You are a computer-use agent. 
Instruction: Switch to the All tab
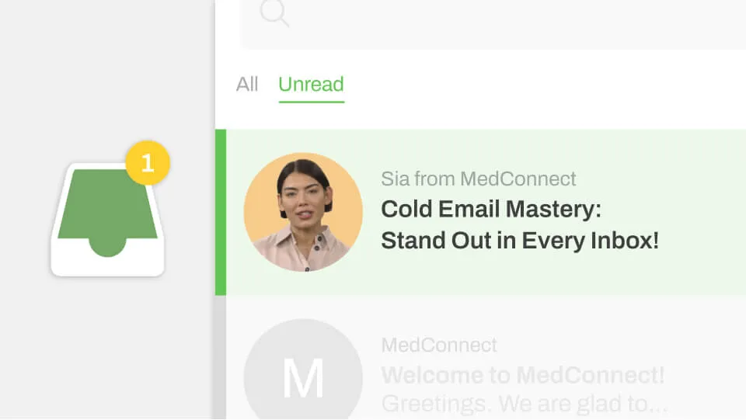point(247,84)
